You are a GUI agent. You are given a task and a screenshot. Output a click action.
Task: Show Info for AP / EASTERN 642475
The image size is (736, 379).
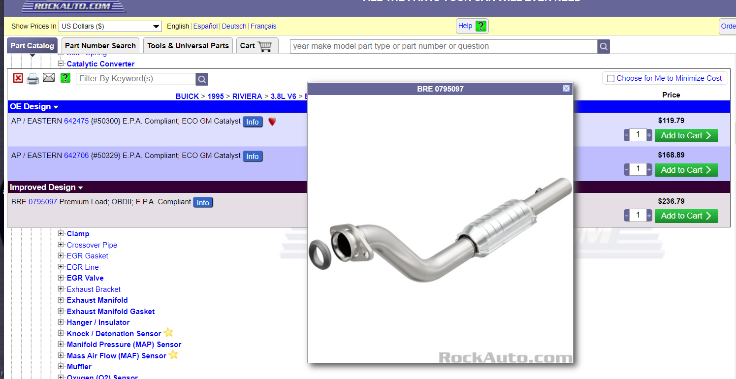pyautogui.click(x=253, y=122)
